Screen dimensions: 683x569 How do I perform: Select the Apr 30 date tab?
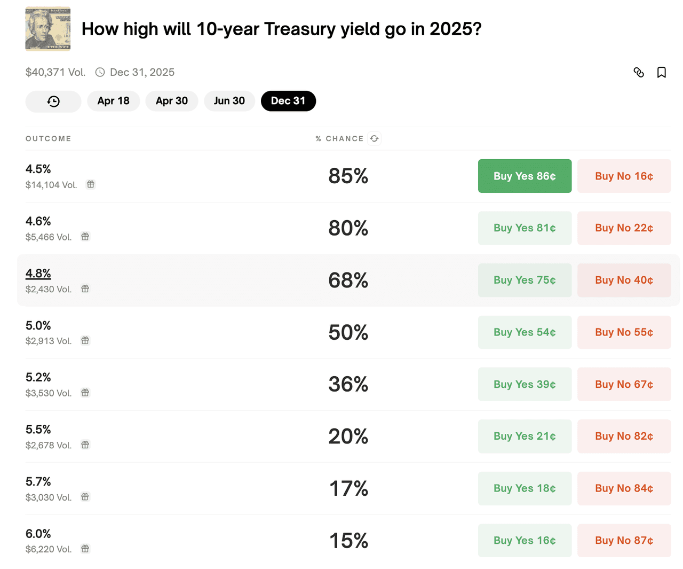tap(171, 101)
